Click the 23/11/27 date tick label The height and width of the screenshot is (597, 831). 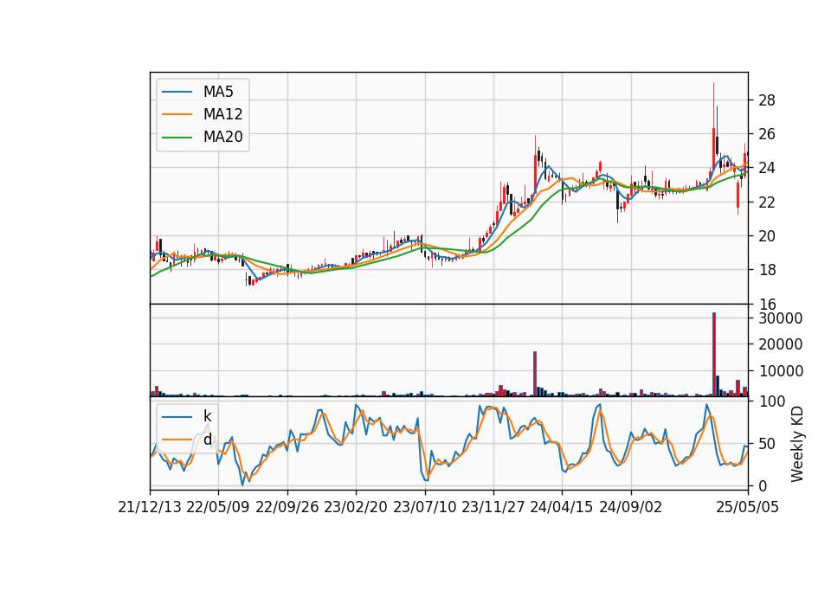(493, 508)
